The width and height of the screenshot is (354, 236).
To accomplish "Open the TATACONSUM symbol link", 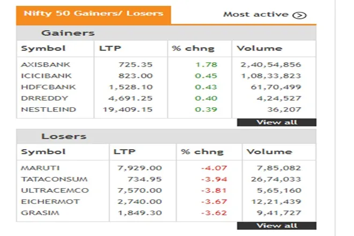I will pos(54,179).
